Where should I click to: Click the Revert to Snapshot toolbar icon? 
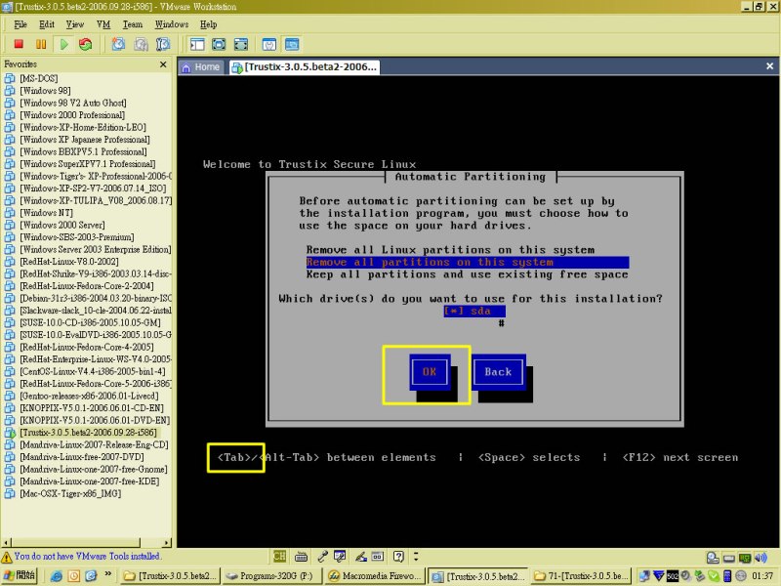[141, 44]
